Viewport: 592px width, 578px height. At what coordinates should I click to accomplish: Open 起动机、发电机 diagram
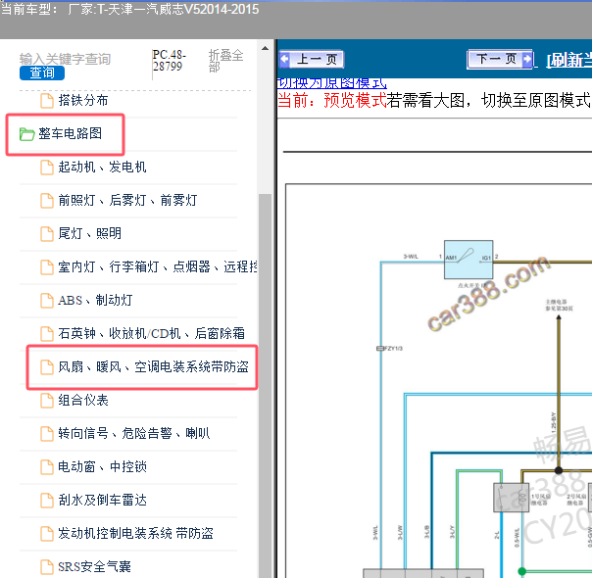102,167
